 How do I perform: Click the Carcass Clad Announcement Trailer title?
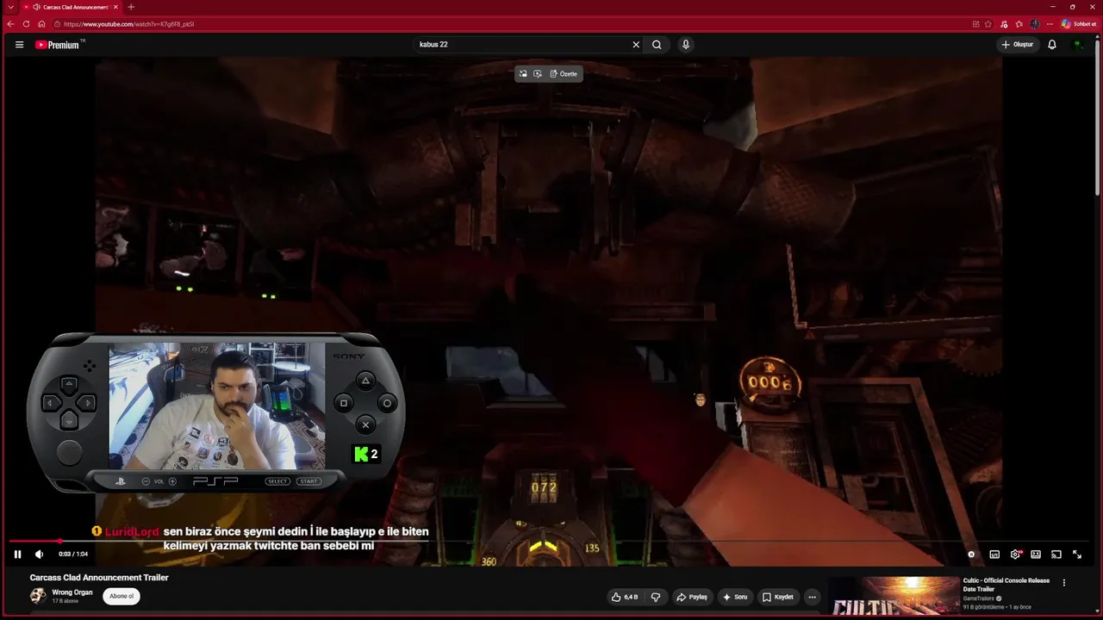(x=99, y=578)
